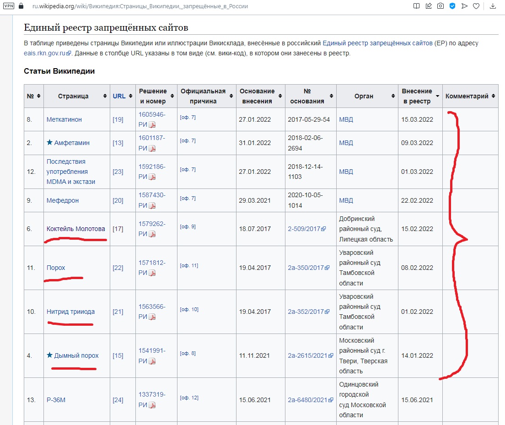Sort by Основание внесения column
Image resolution: width=505 pixels, height=425 pixels.
[280, 96]
